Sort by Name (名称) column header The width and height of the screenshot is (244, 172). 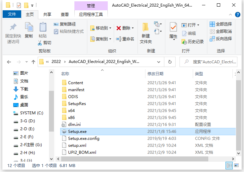[x=65, y=74]
